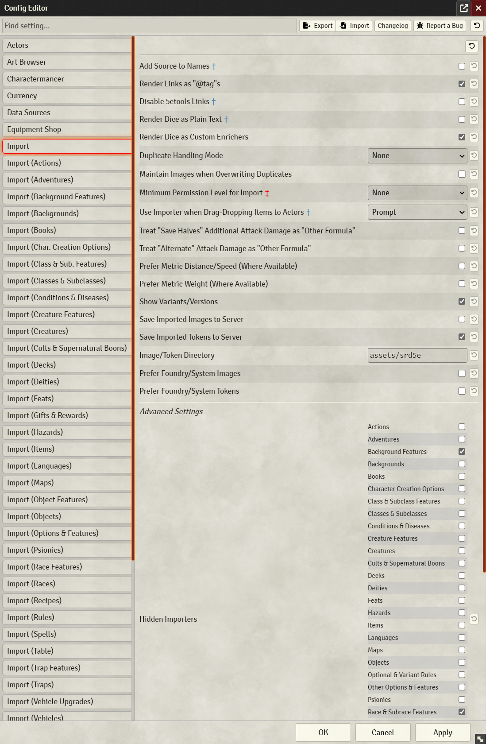Open Minimum Permission Level for Import dropdown
Viewport: 486px width, 744px height.
pos(417,193)
